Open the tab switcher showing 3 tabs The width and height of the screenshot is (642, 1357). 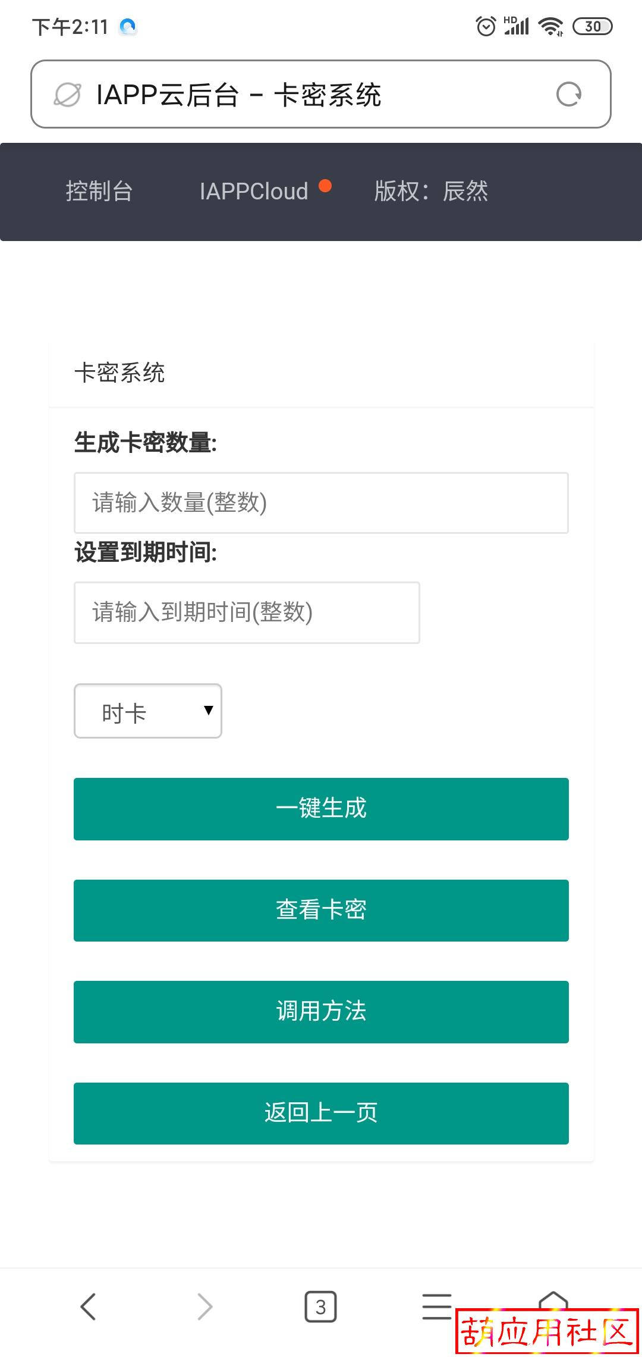coord(320,1306)
